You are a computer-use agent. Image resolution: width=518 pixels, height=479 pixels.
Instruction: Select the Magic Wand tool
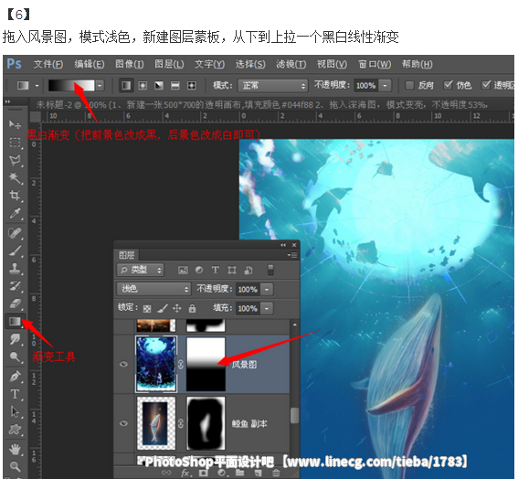[15, 178]
